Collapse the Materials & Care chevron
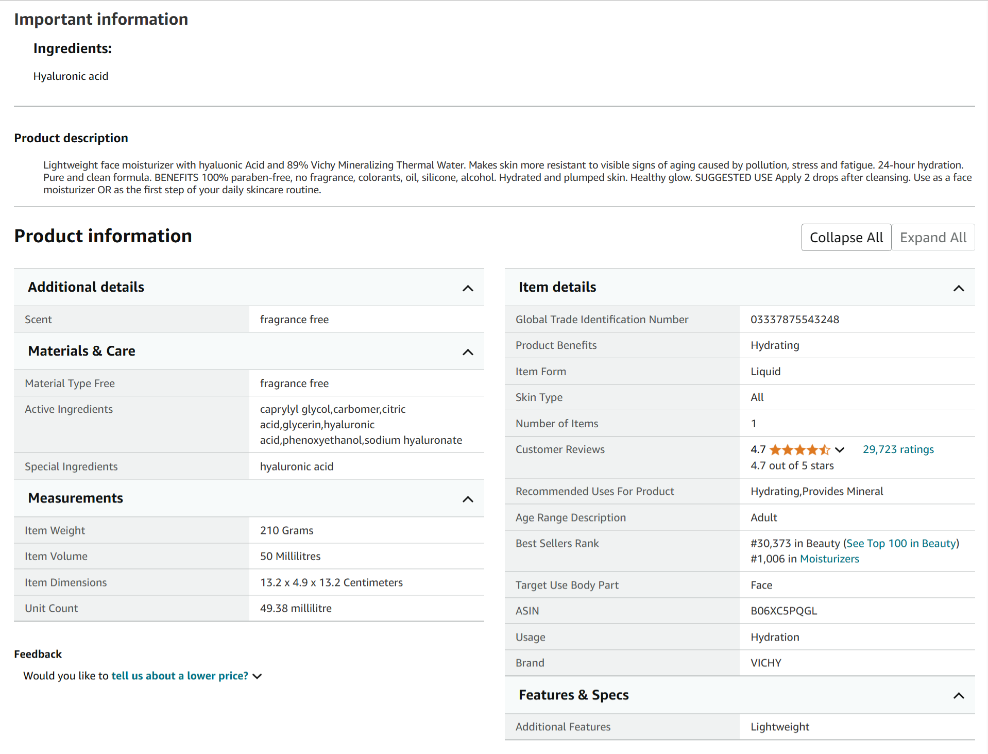 tap(467, 352)
